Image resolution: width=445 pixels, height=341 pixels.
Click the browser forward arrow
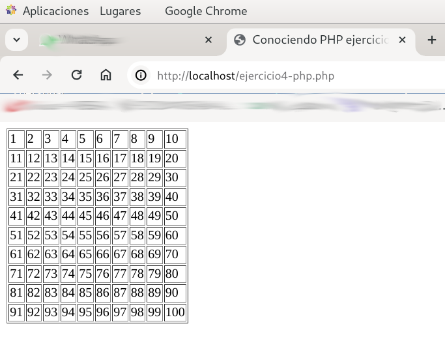click(47, 75)
